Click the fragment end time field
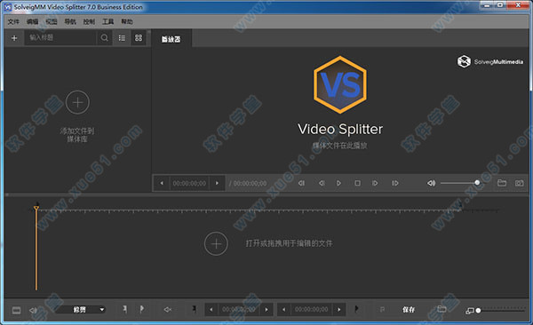533x325 pixels. pos(312,310)
